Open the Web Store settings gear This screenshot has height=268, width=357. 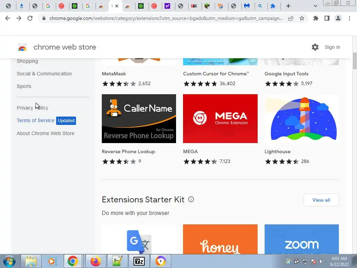coord(315,47)
